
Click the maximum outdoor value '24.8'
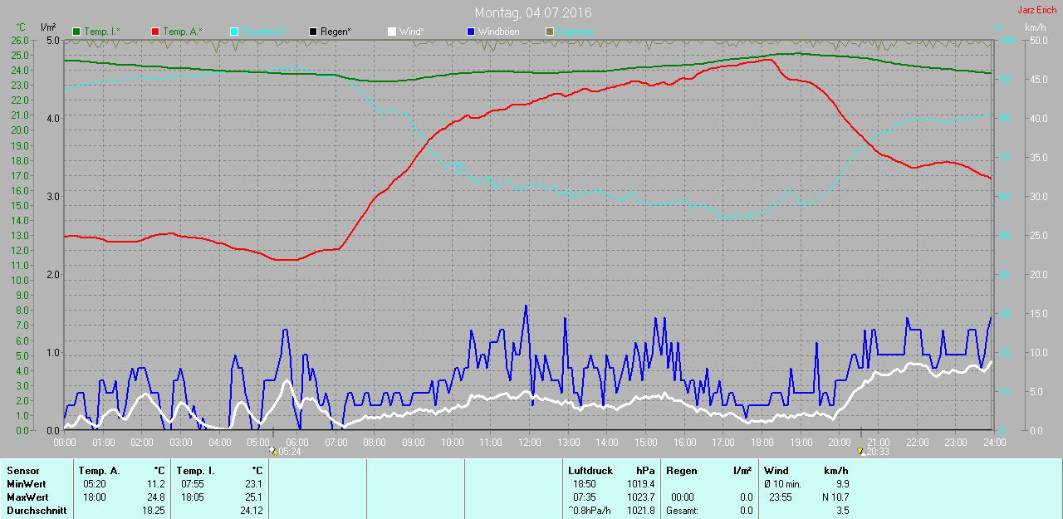point(155,497)
